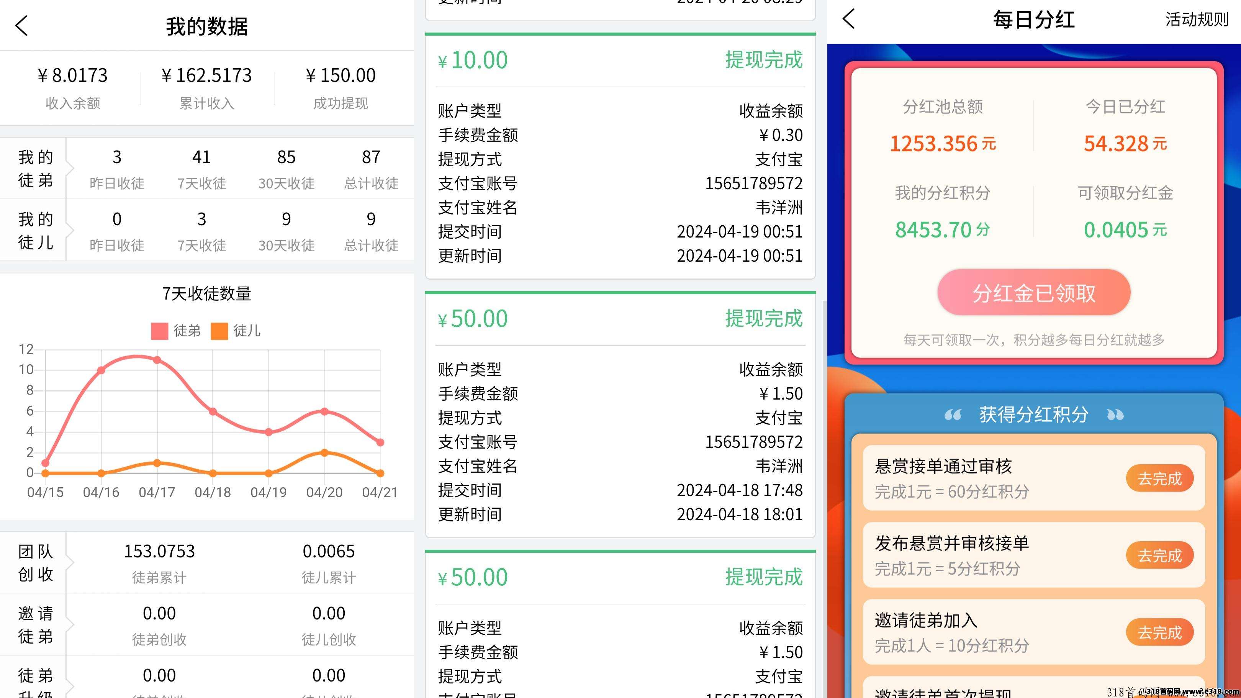Click 提现完成 status of ¥10.00 record

pyautogui.click(x=764, y=60)
